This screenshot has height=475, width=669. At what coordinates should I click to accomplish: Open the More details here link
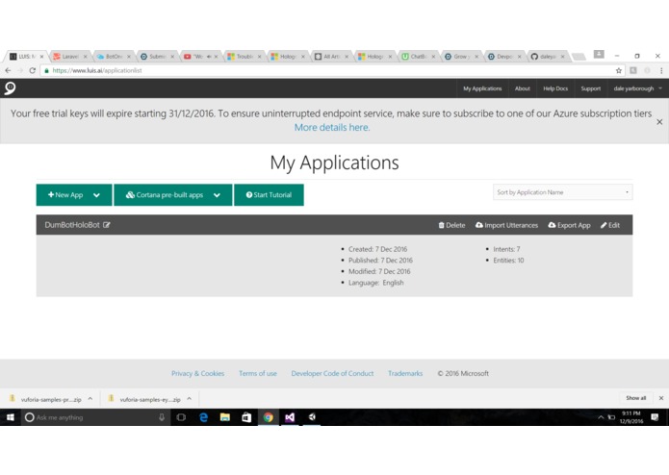click(x=332, y=127)
